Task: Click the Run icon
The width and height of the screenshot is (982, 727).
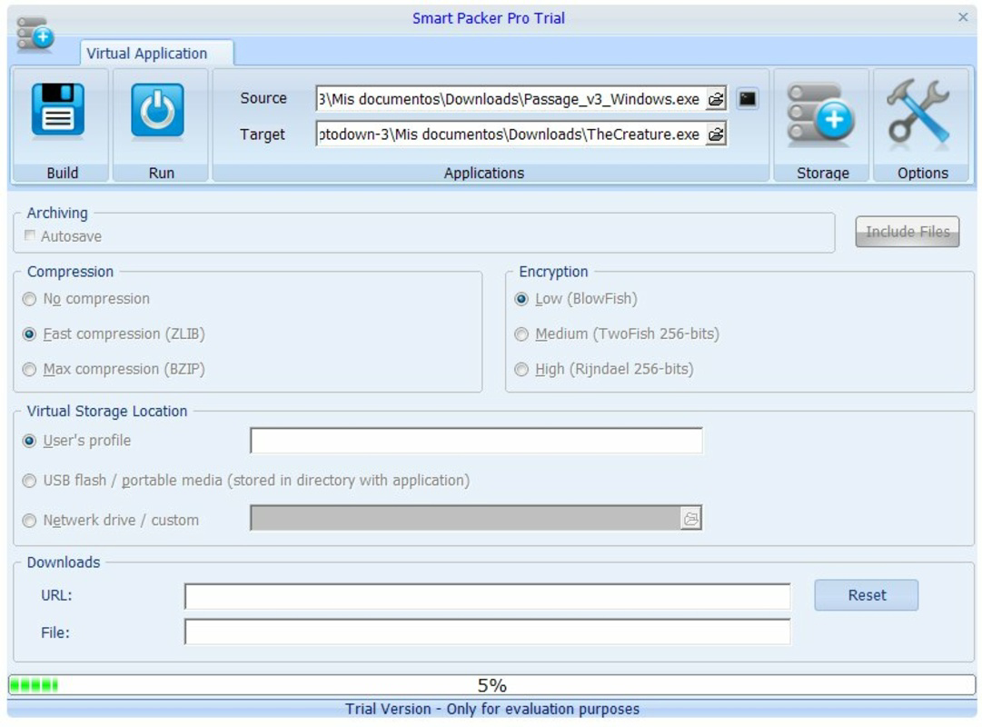Action: point(159,111)
